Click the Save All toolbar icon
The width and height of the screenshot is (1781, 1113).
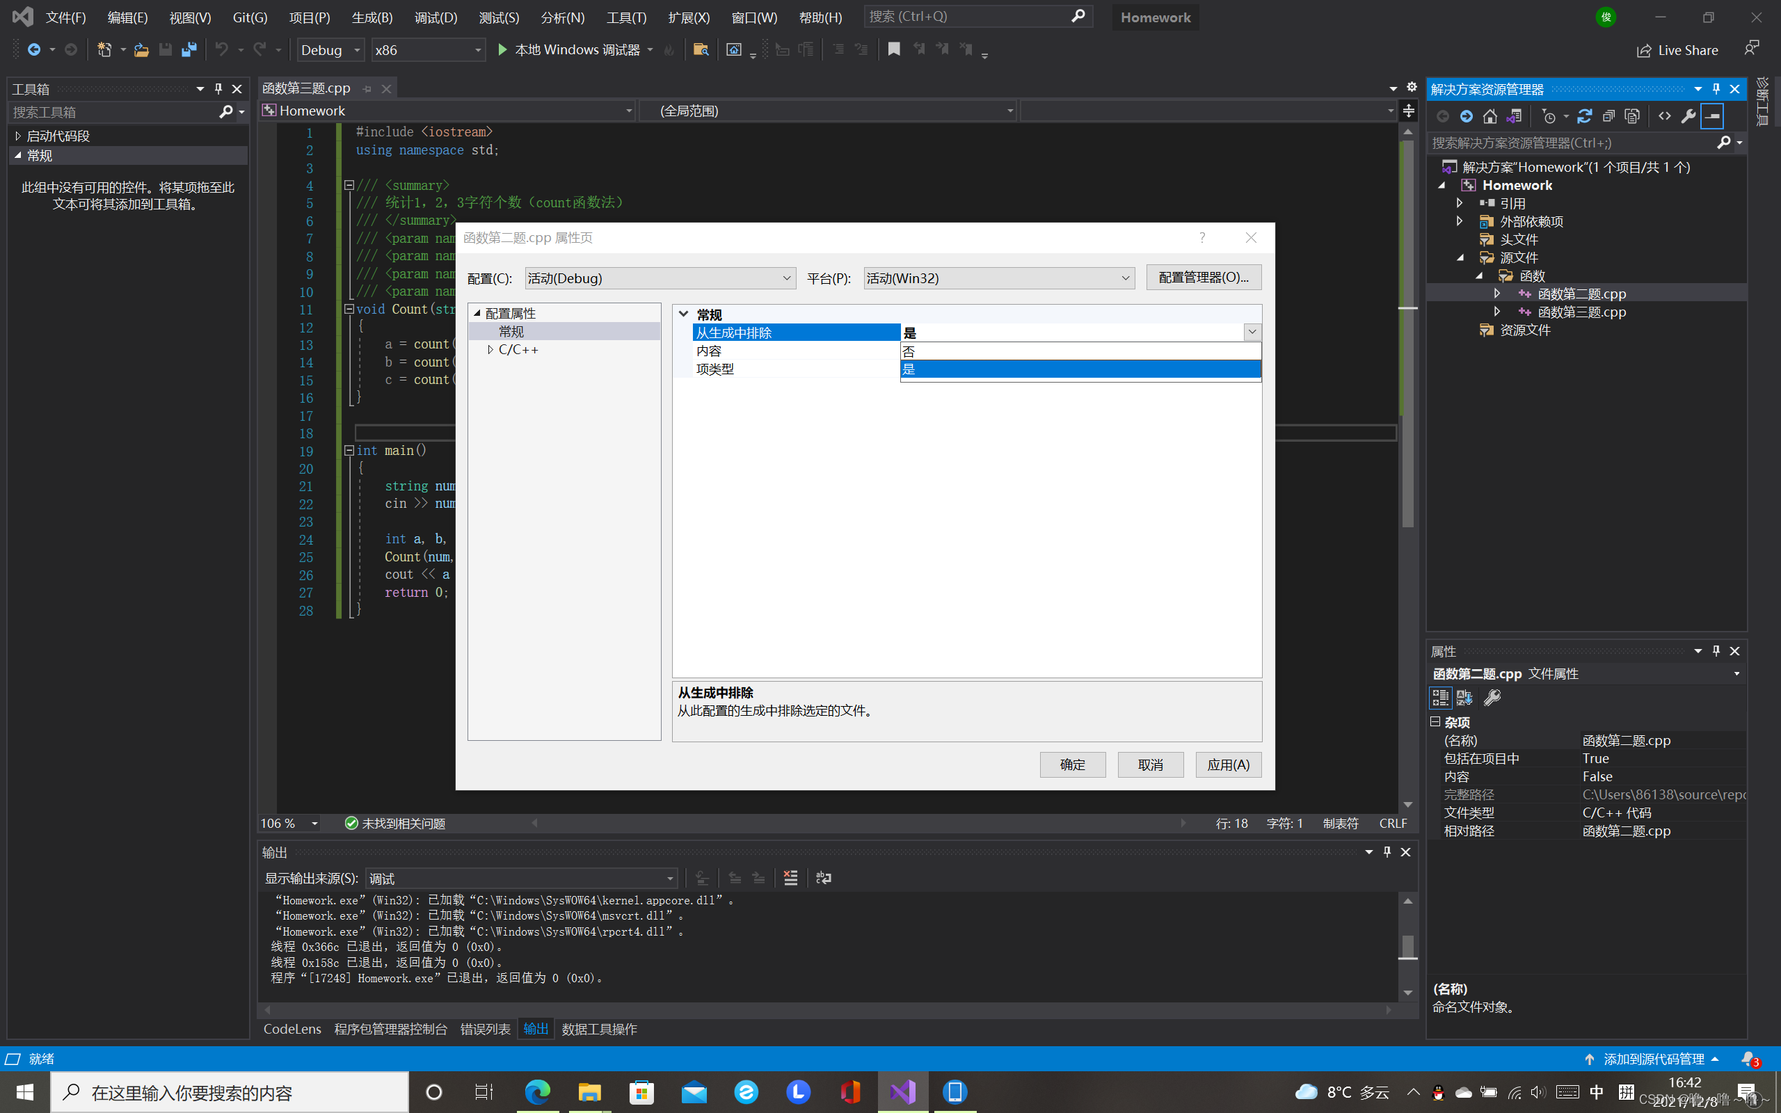[x=189, y=50]
